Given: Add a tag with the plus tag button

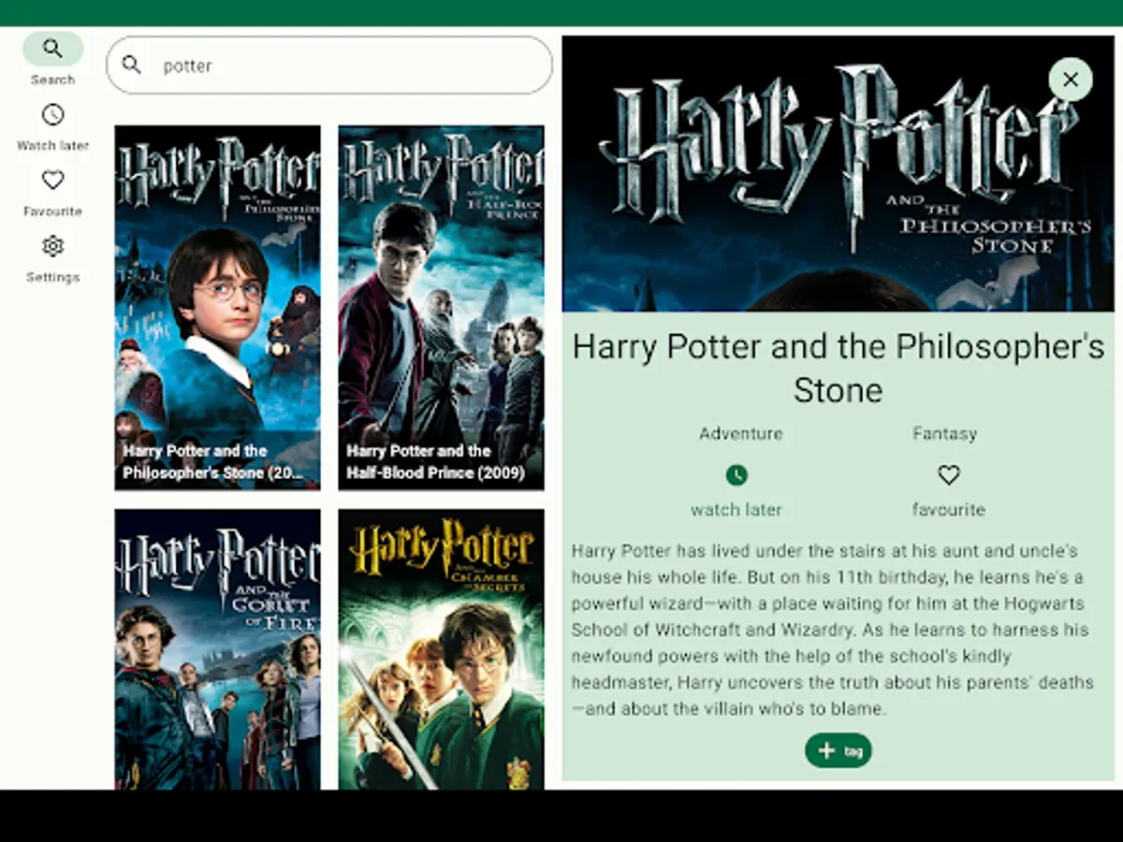Looking at the screenshot, I should [839, 750].
